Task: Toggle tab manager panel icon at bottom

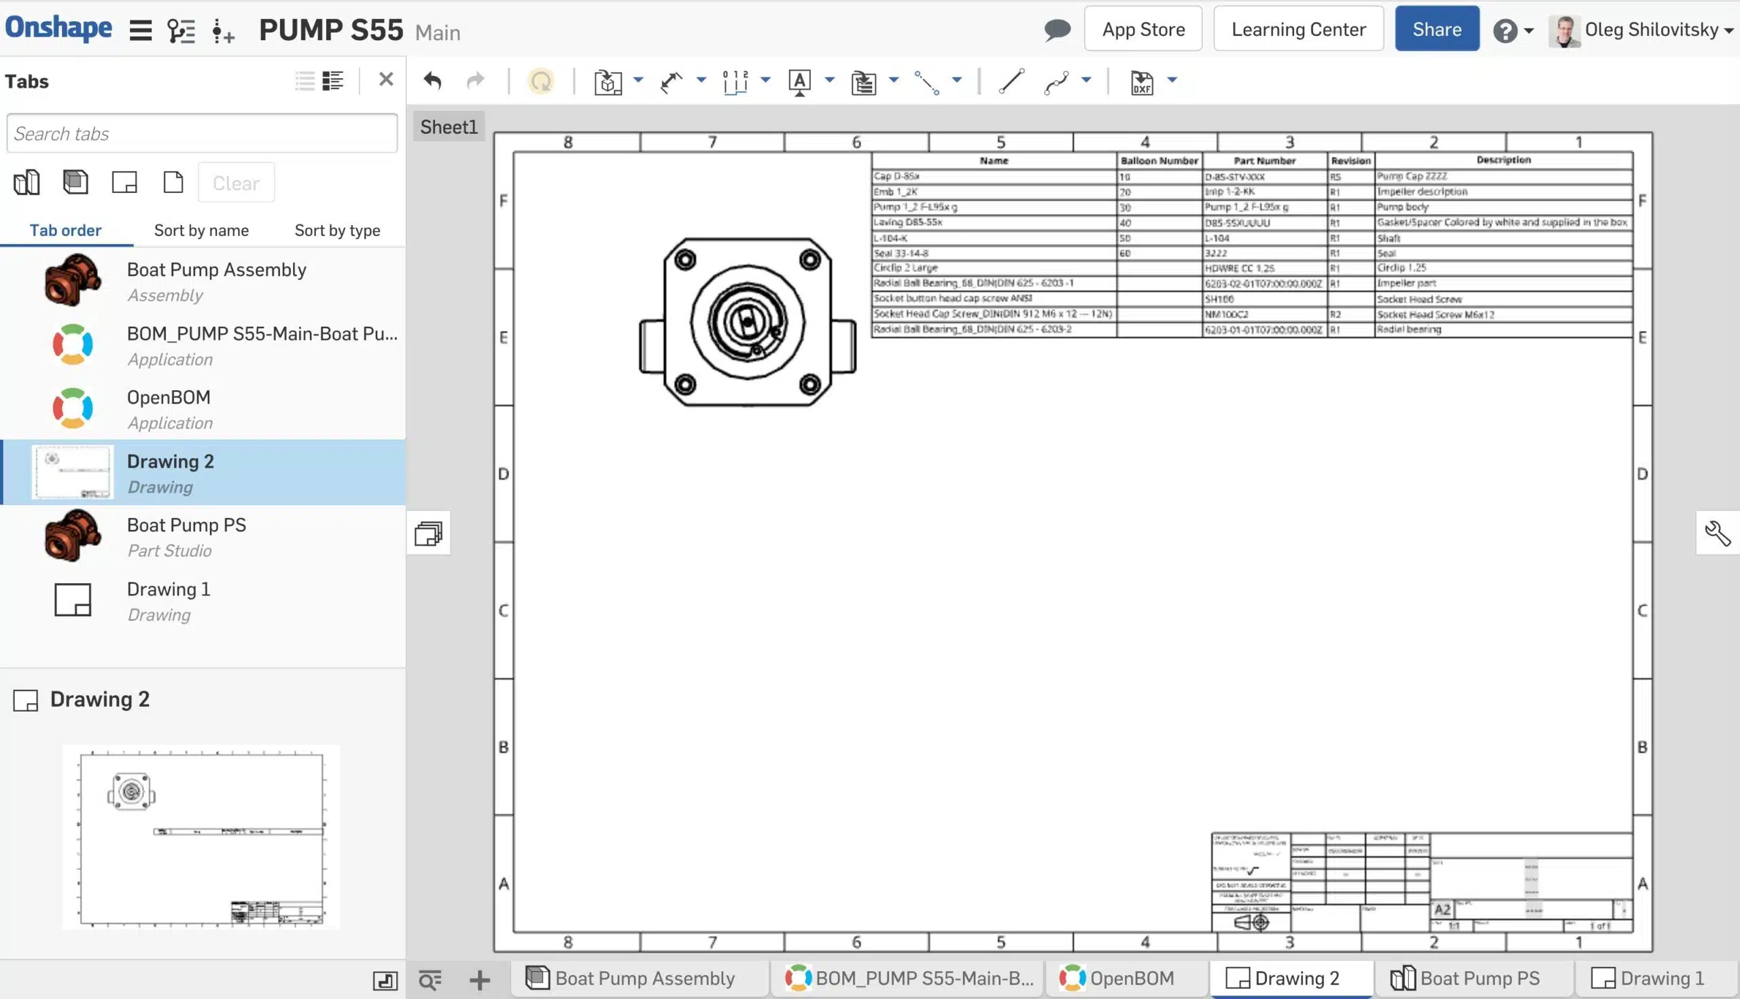Action: click(x=385, y=980)
